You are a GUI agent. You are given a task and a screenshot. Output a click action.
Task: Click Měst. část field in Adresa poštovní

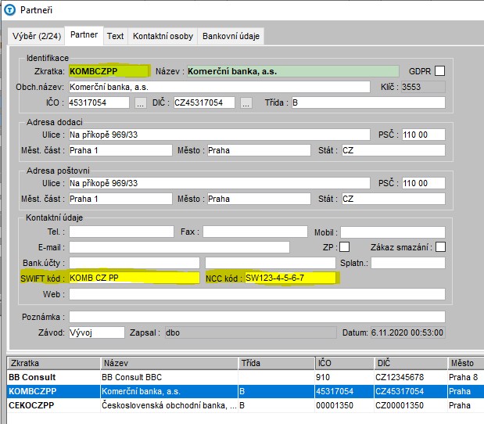[120, 199]
